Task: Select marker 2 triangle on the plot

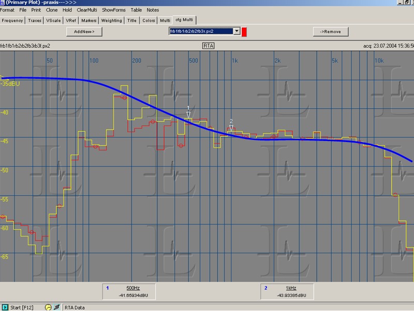Action: click(x=231, y=127)
